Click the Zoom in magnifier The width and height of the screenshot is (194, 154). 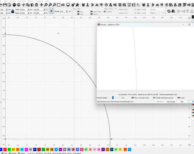click(x=50, y=5)
